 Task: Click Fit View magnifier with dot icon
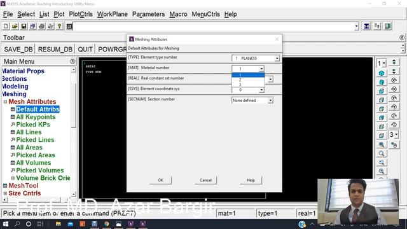click(x=382, y=144)
